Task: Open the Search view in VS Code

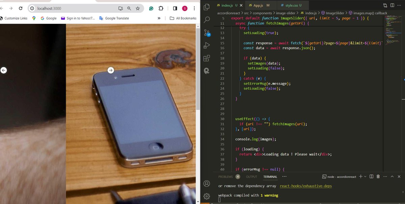Action: pyautogui.click(x=207, y=20)
